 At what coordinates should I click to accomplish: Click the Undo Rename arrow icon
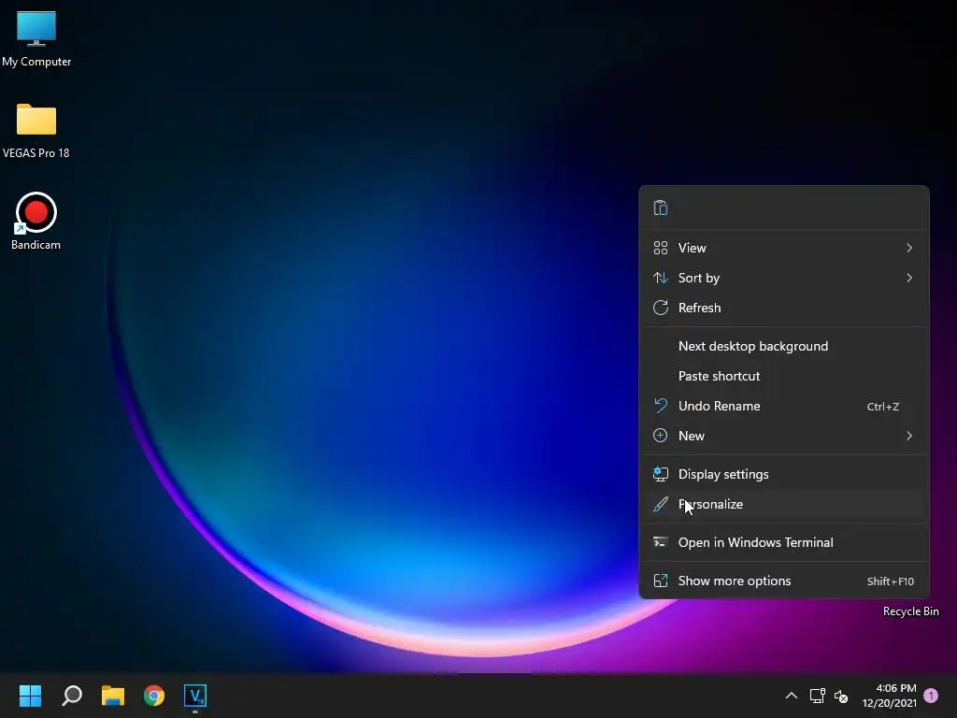point(661,406)
